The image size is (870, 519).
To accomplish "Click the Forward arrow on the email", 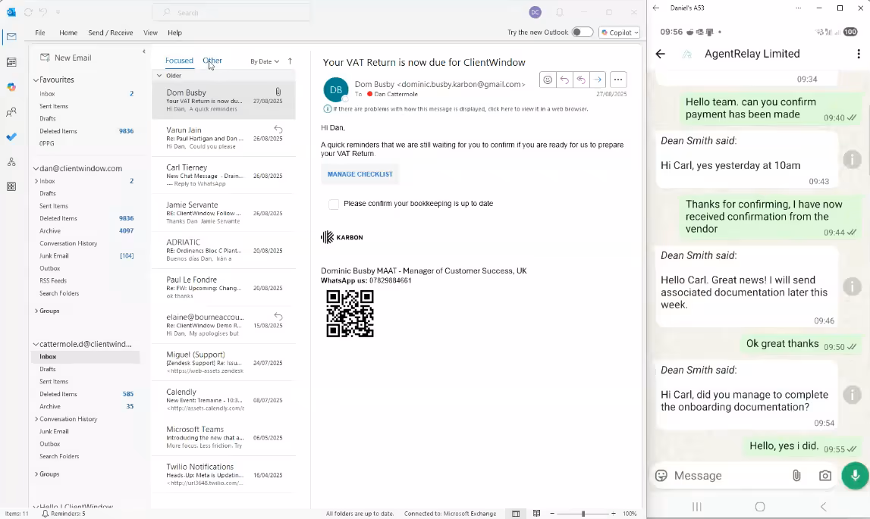I will pos(598,80).
